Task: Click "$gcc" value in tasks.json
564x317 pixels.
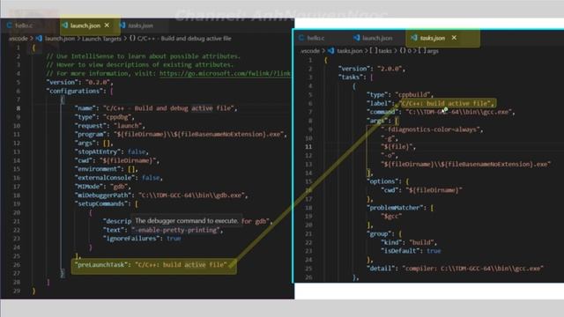Action: pyautogui.click(x=391, y=217)
